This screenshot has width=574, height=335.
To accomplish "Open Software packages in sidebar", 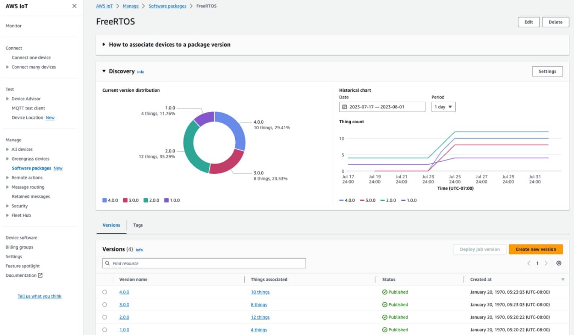I will click(x=32, y=168).
